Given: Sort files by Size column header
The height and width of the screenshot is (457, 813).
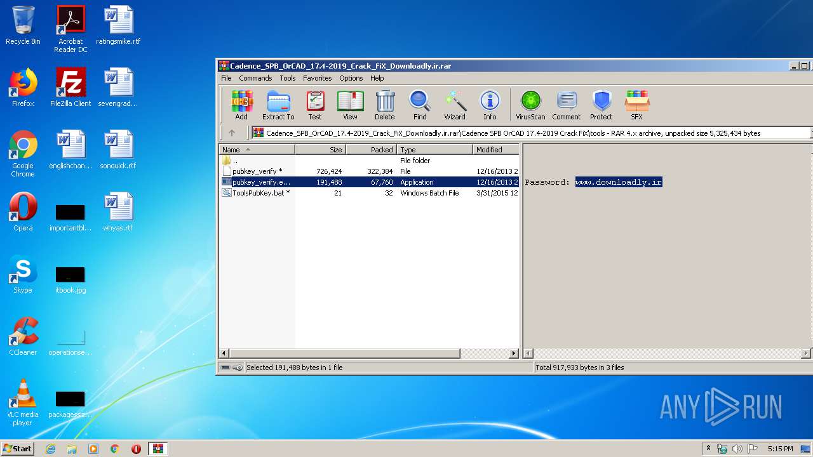Looking at the screenshot, I should pos(320,150).
